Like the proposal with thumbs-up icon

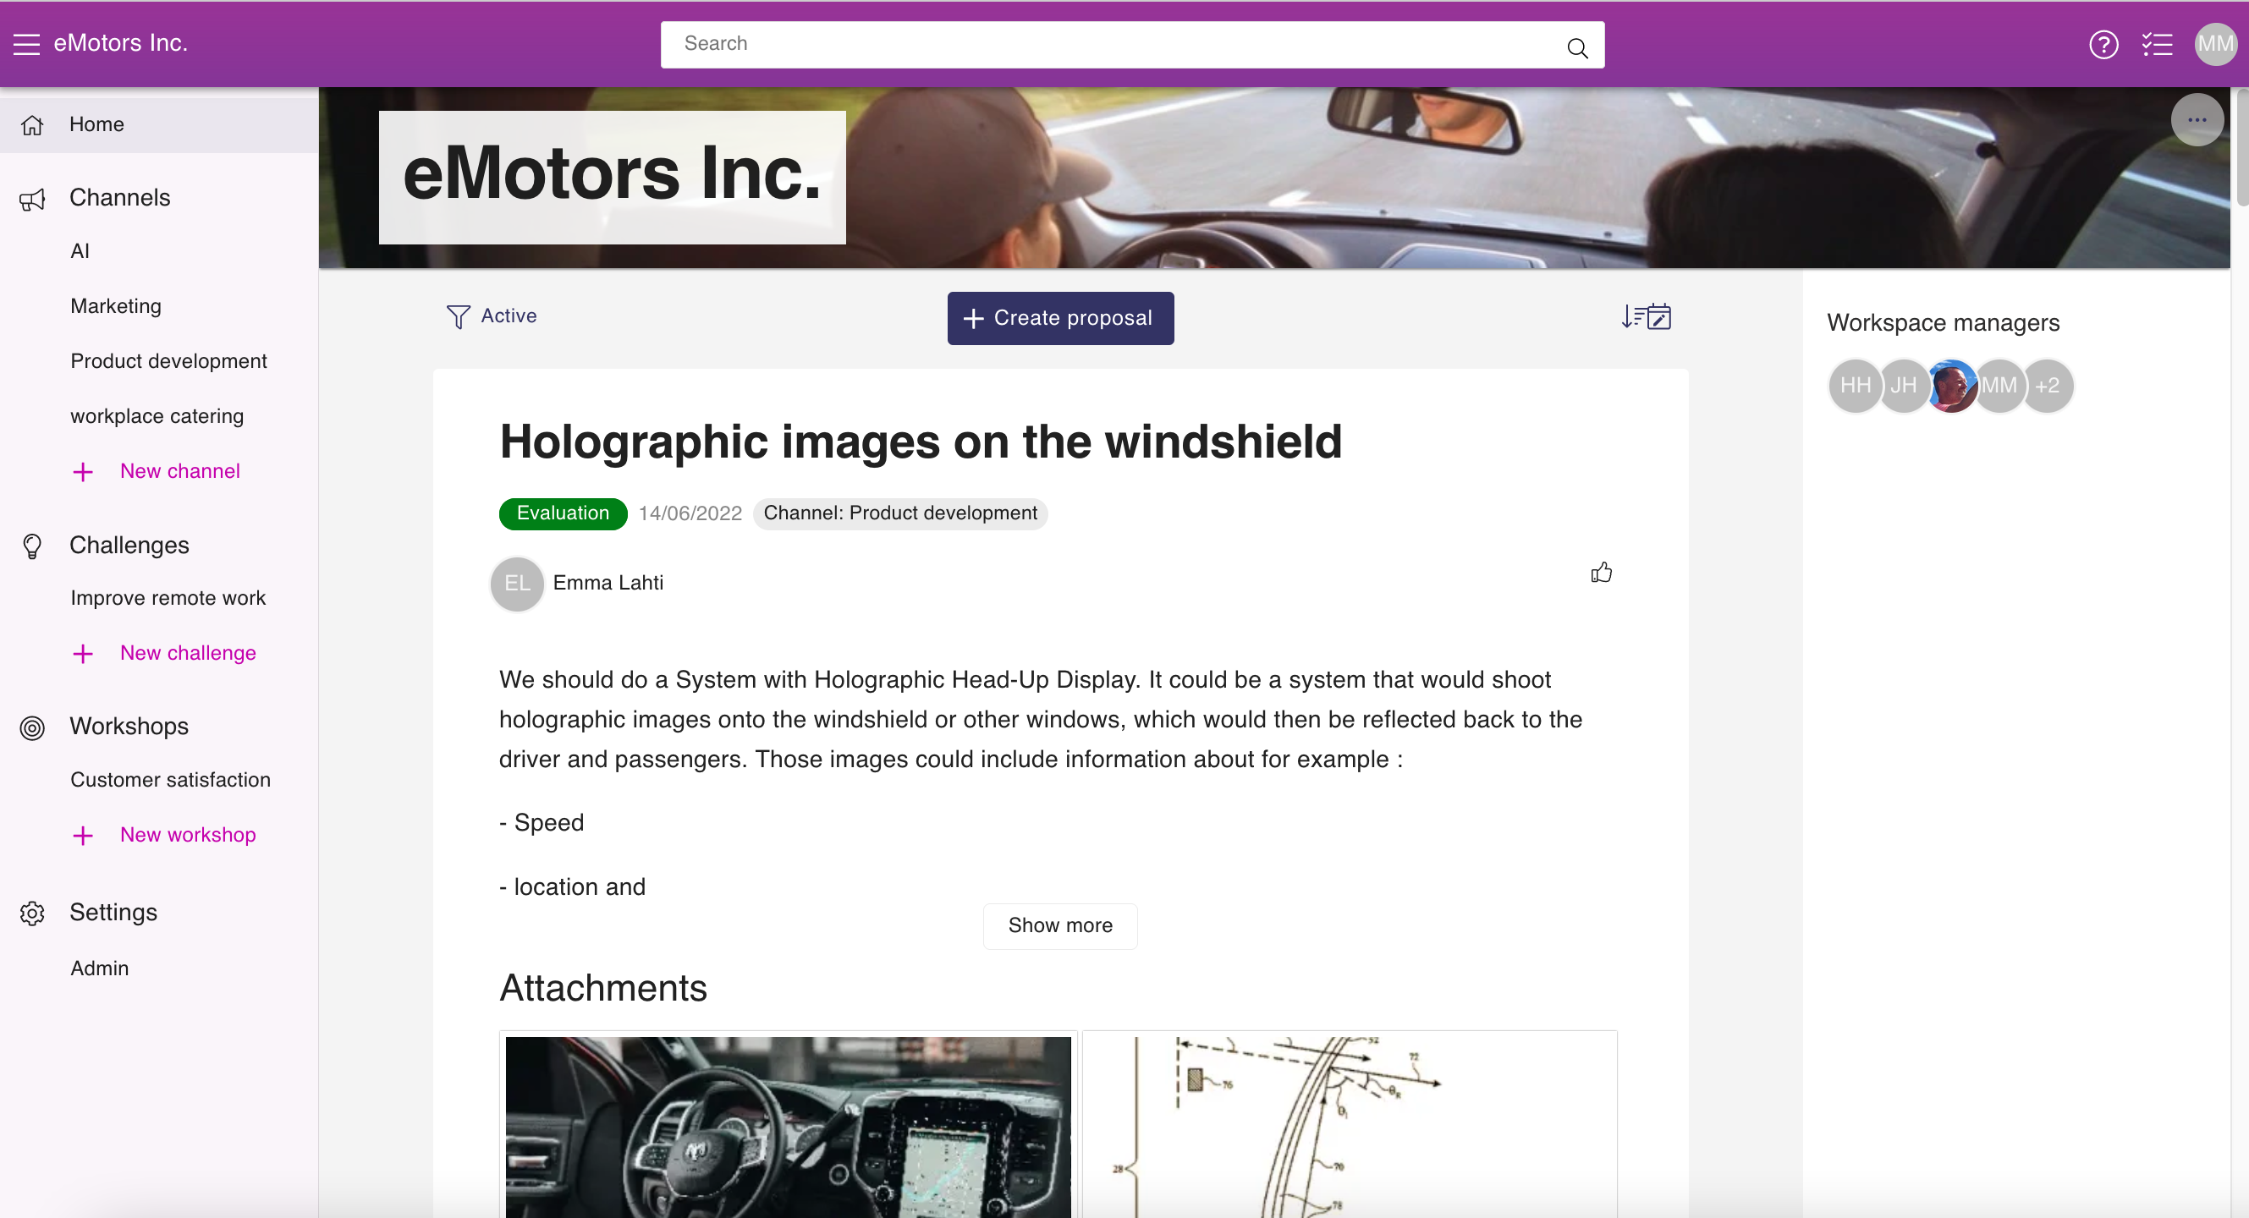[1601, 573]
